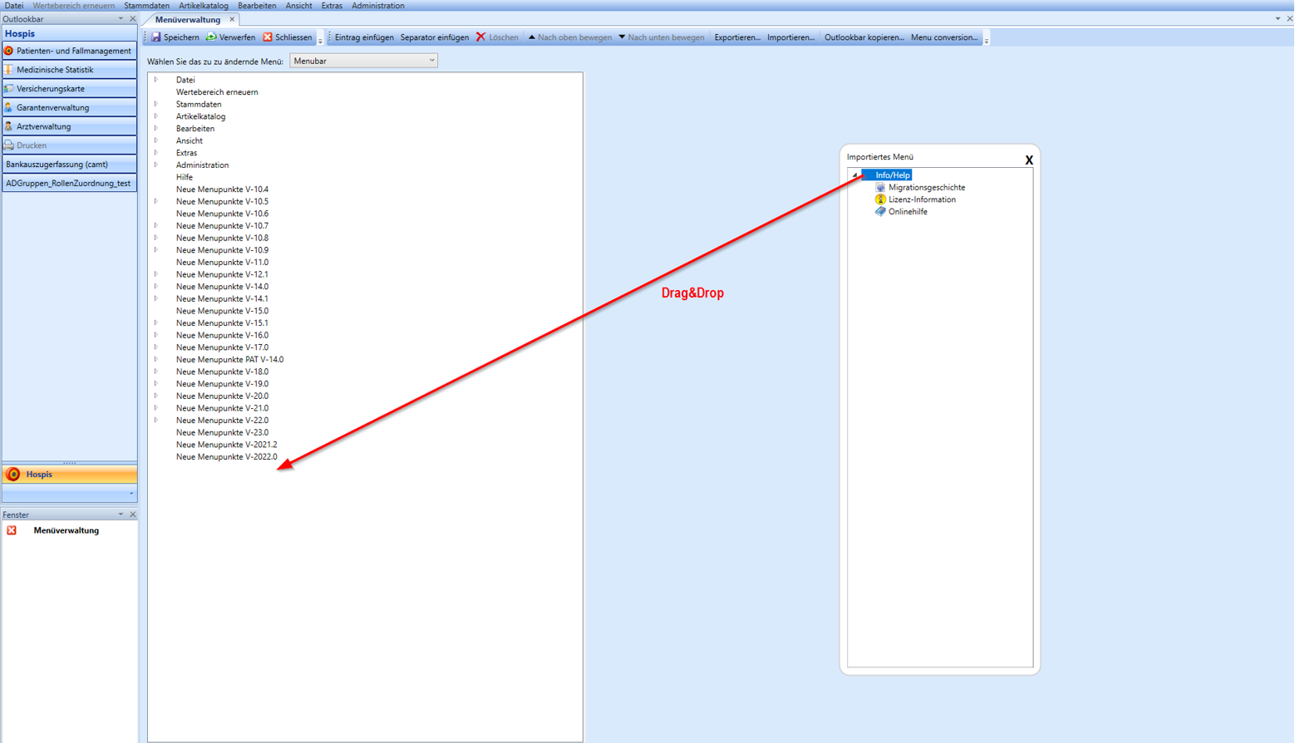Screen dimensions: 1295x743
Task: Click Schliessen in the toolbar
Action: coord(288,37)
